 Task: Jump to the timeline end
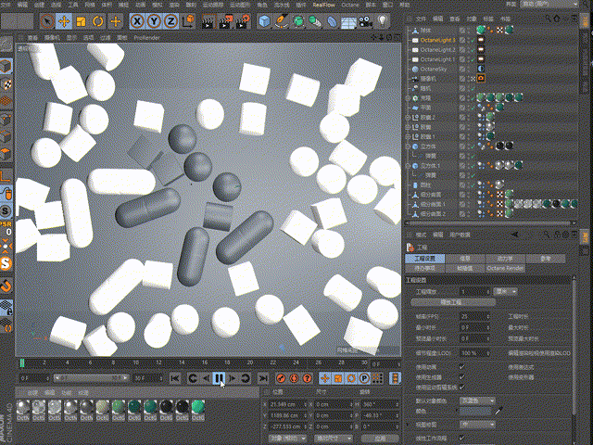coord(263,378)
